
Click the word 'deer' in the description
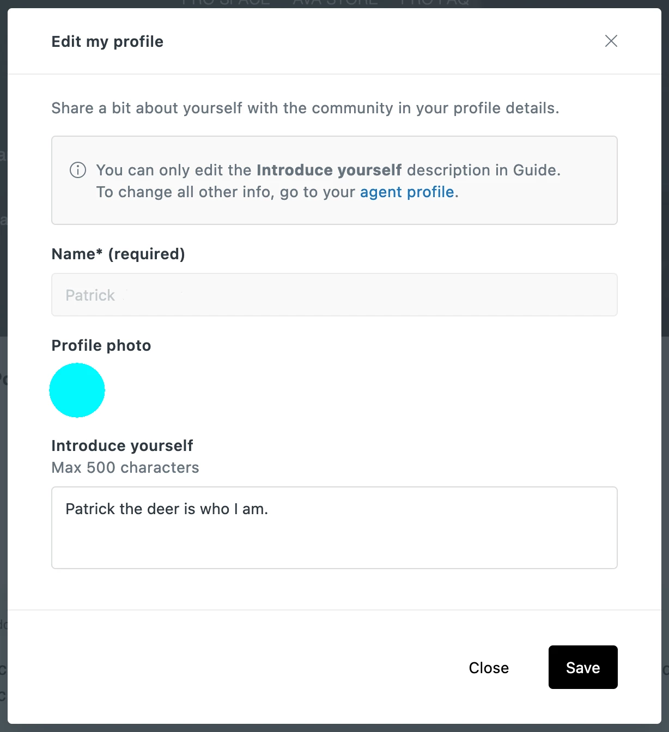pos(163,509)
